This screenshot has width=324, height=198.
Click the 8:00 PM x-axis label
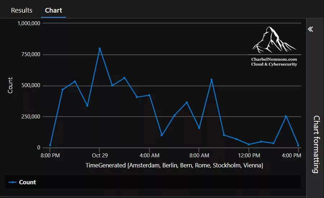click(x=50, y=156)
